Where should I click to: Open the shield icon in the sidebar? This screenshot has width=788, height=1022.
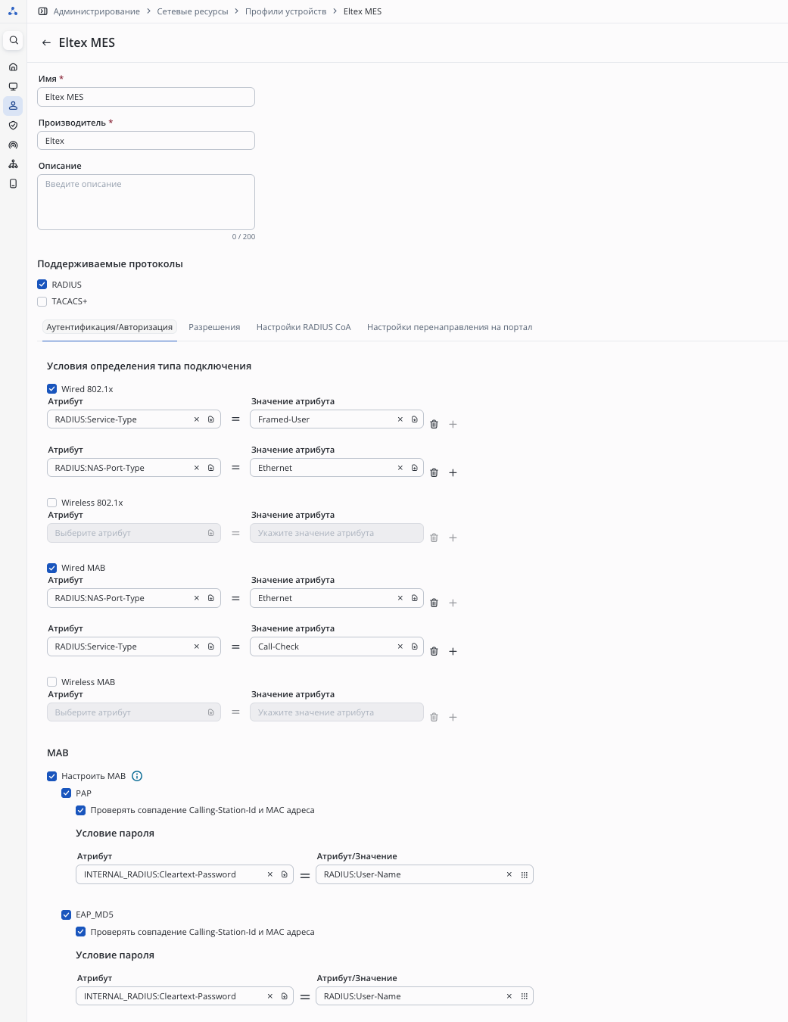(13, 126)
